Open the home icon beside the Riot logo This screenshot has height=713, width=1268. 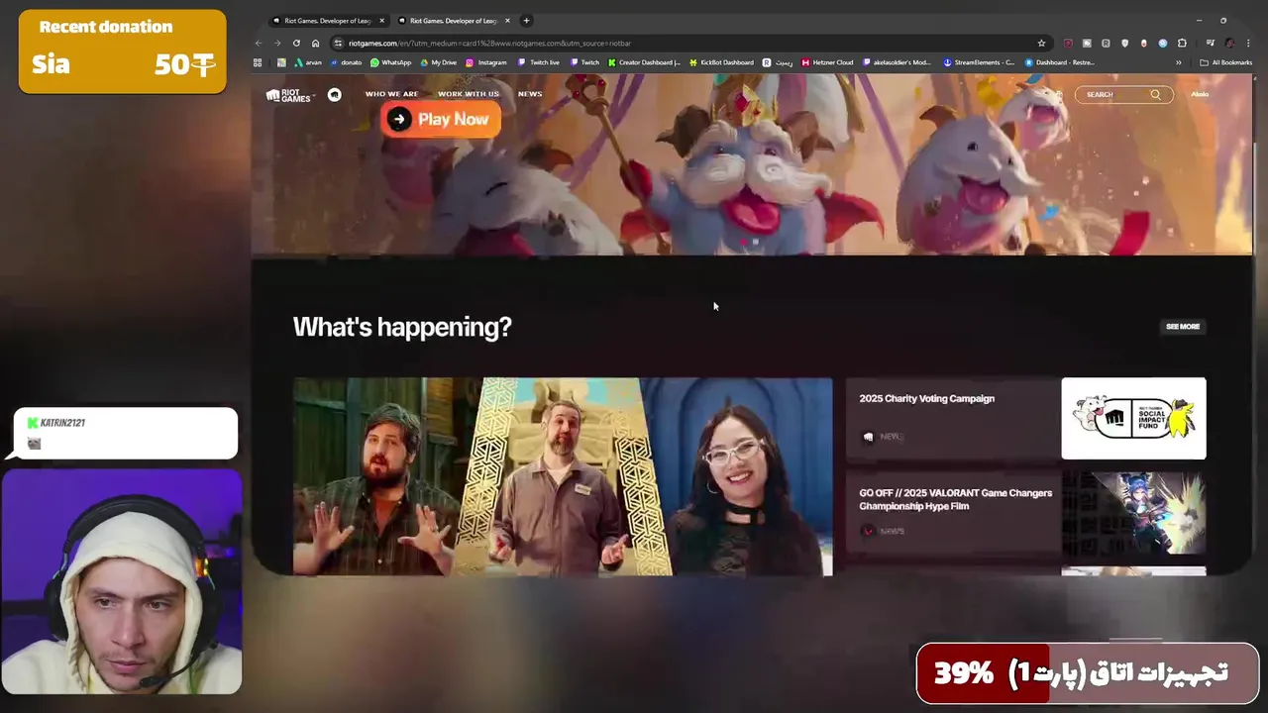point(335,95)
